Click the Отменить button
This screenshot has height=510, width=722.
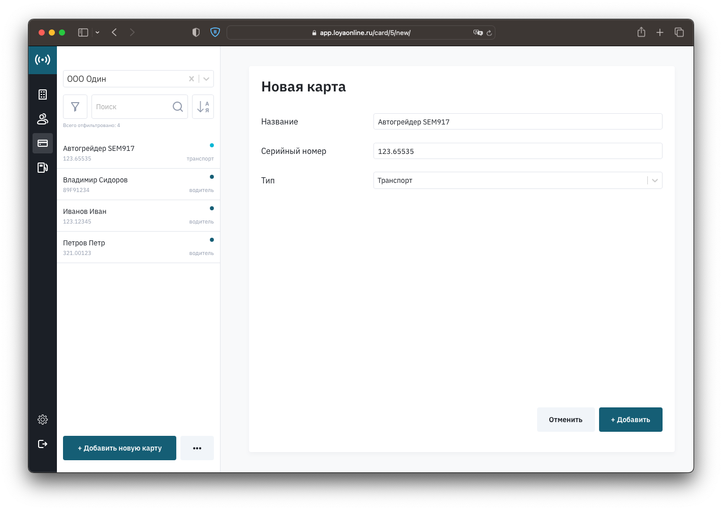point(566,420)
